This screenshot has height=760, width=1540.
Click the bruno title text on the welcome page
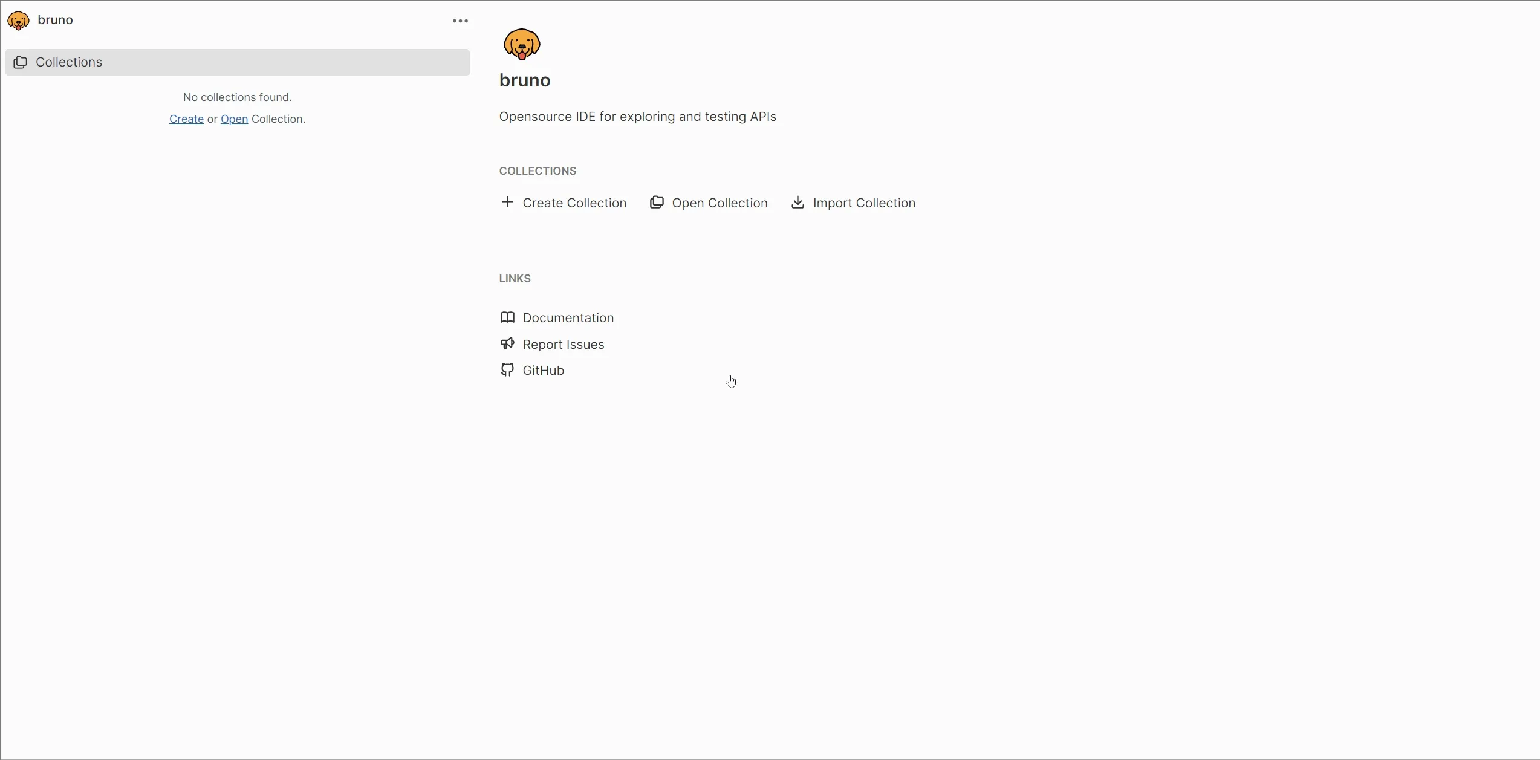[x=525, y=80]
